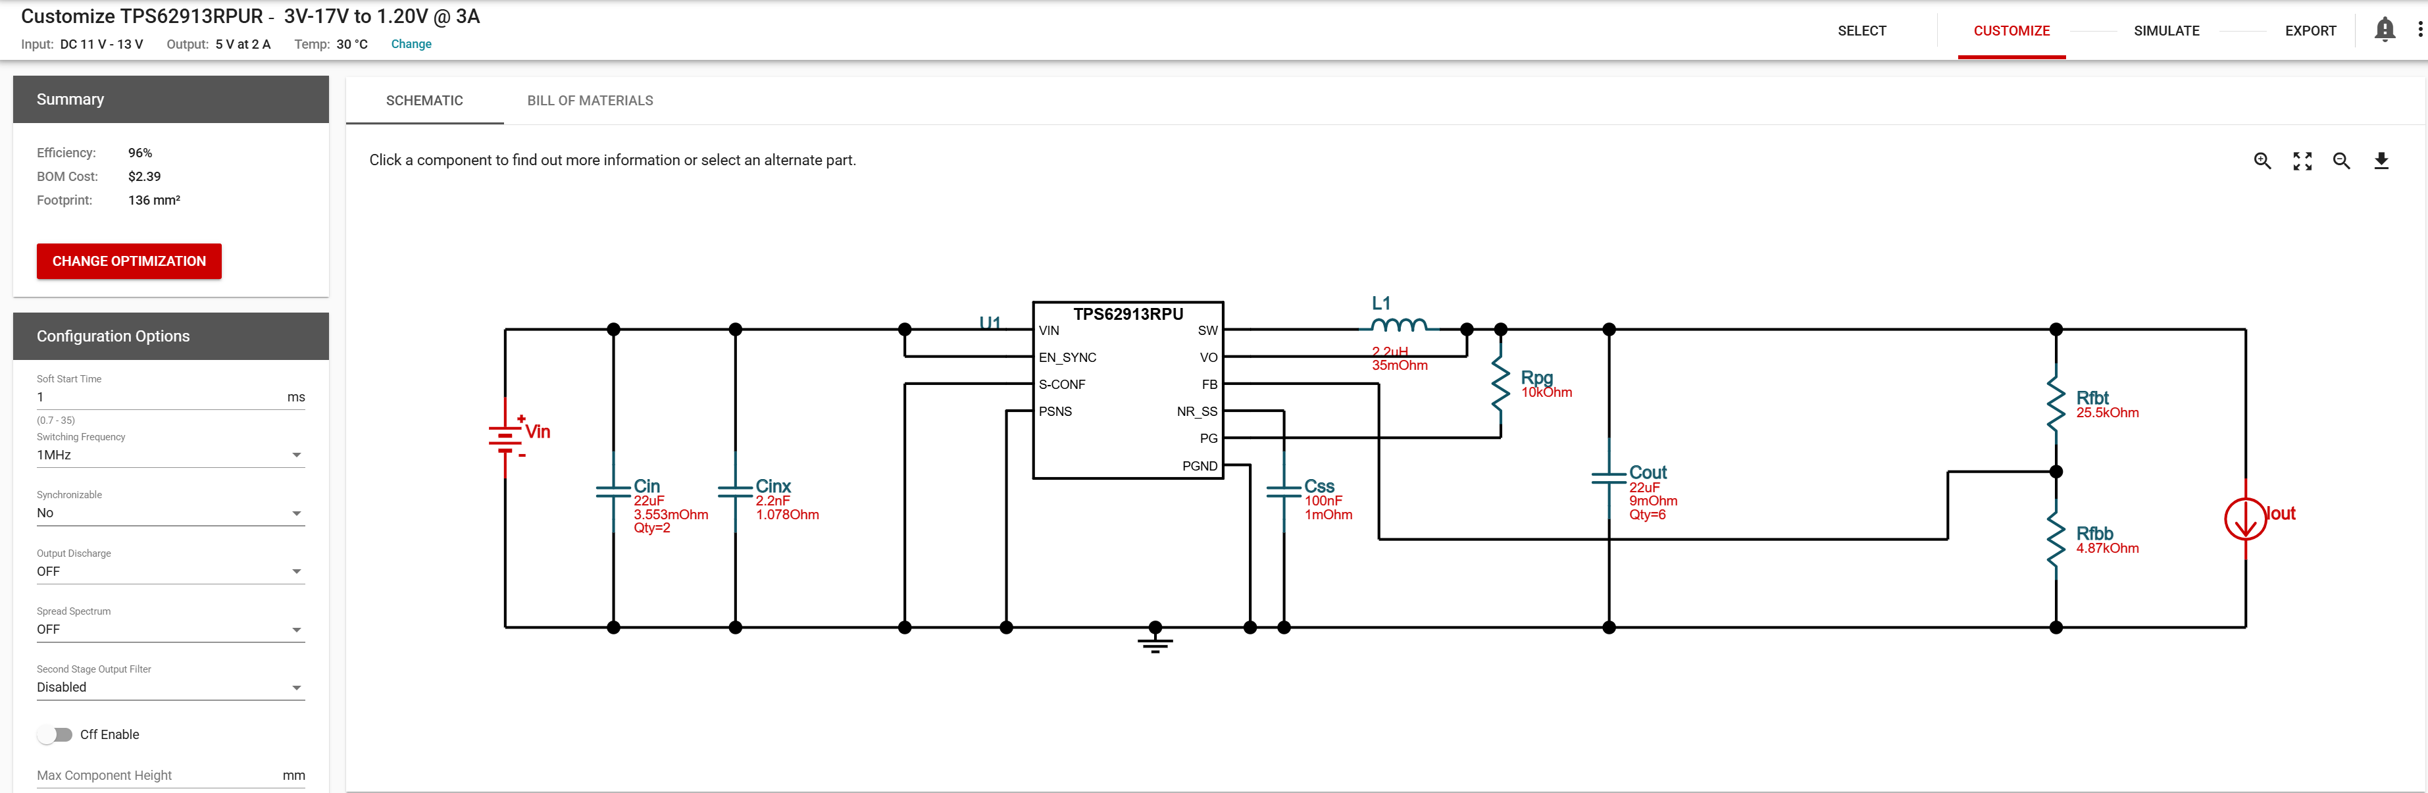Screen dimensions: 2428x793
Task: Fit schematic to screen
Action: pos(2302,161)
